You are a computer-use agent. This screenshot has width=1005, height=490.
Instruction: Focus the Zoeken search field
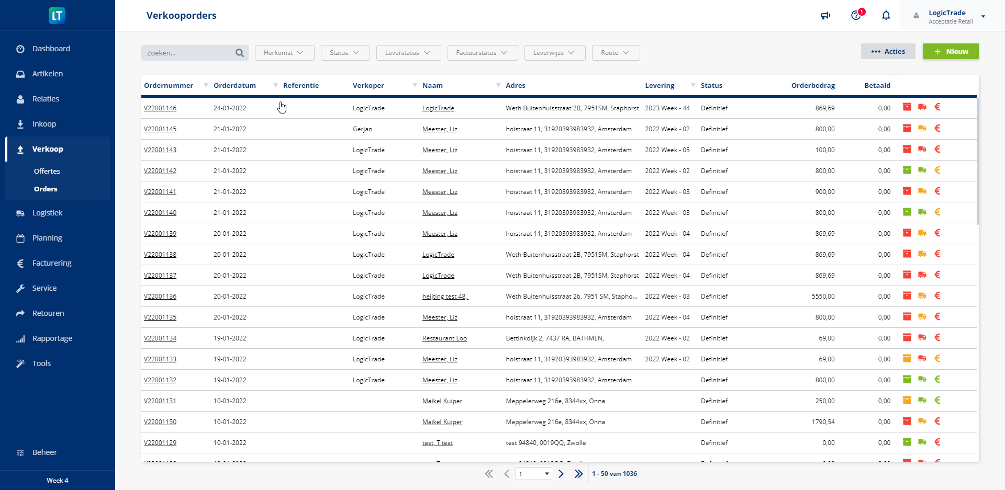tap(188, 53)
